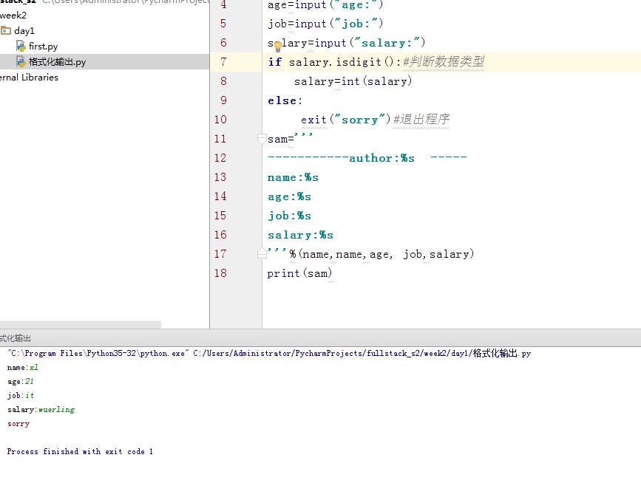Click the intention lightbulb icon on line 6

[277, 46]
